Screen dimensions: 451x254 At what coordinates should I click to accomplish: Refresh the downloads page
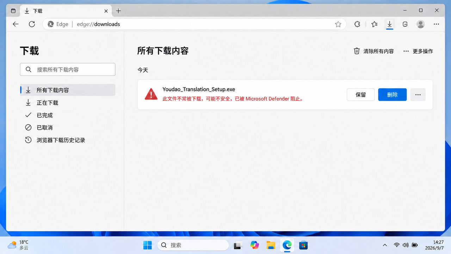point(32,24)
